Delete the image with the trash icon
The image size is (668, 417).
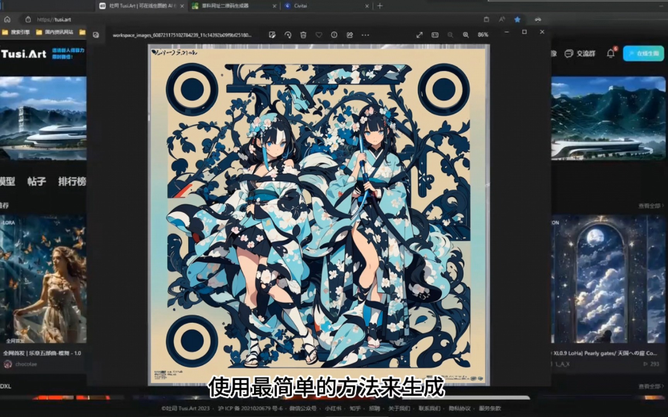tap(303, 35)
